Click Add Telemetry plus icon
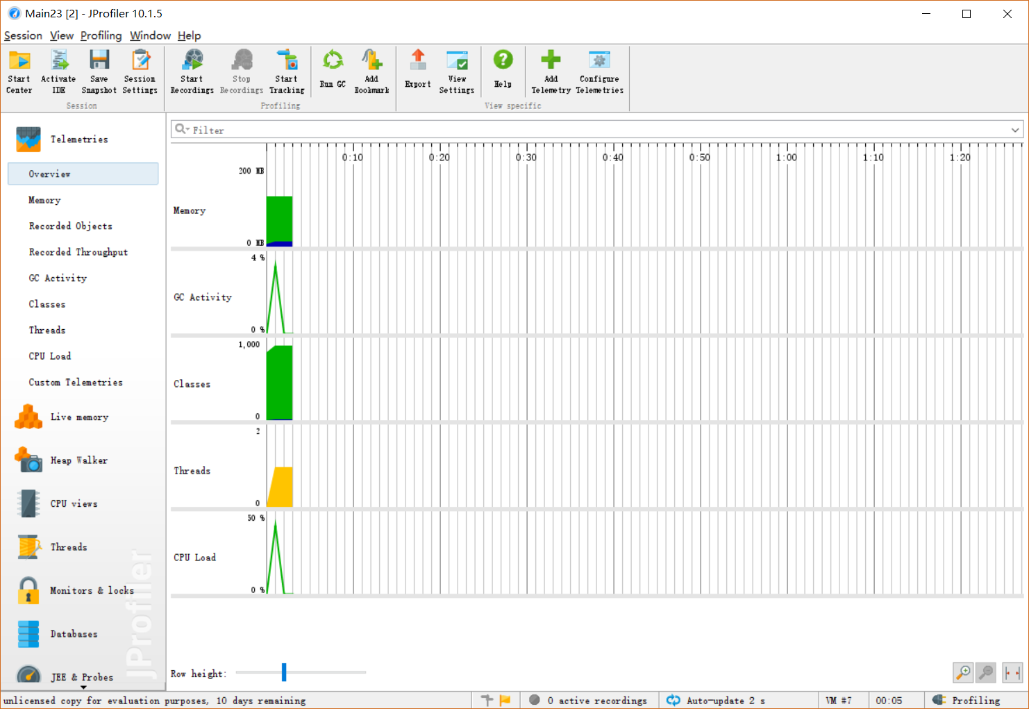The height and width of the screenshot is (709, 1029). [x=551, y=72]
